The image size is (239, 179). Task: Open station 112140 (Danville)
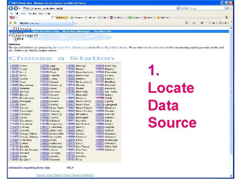14,147
